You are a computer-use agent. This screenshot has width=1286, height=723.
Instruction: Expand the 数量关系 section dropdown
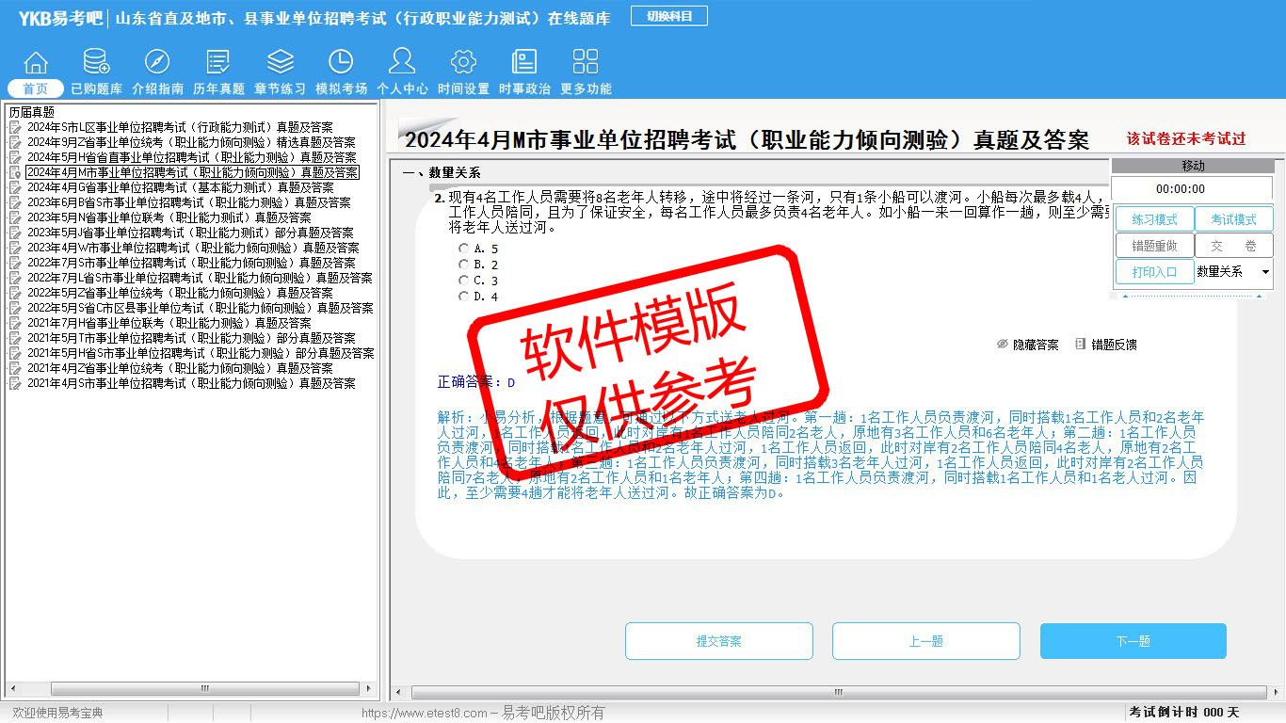click(x=1264, y=272)
